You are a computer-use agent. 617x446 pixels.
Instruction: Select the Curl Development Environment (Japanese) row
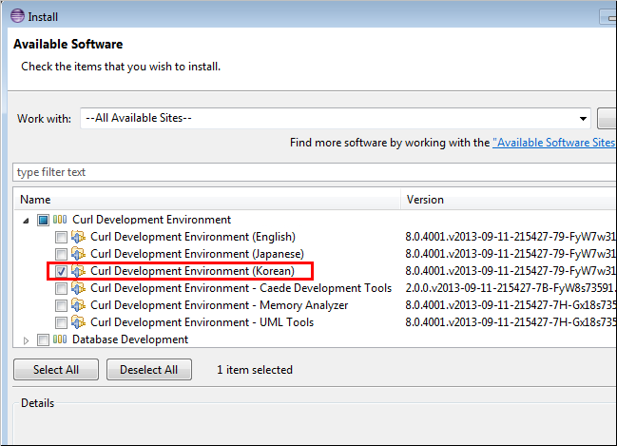[197, 254]
